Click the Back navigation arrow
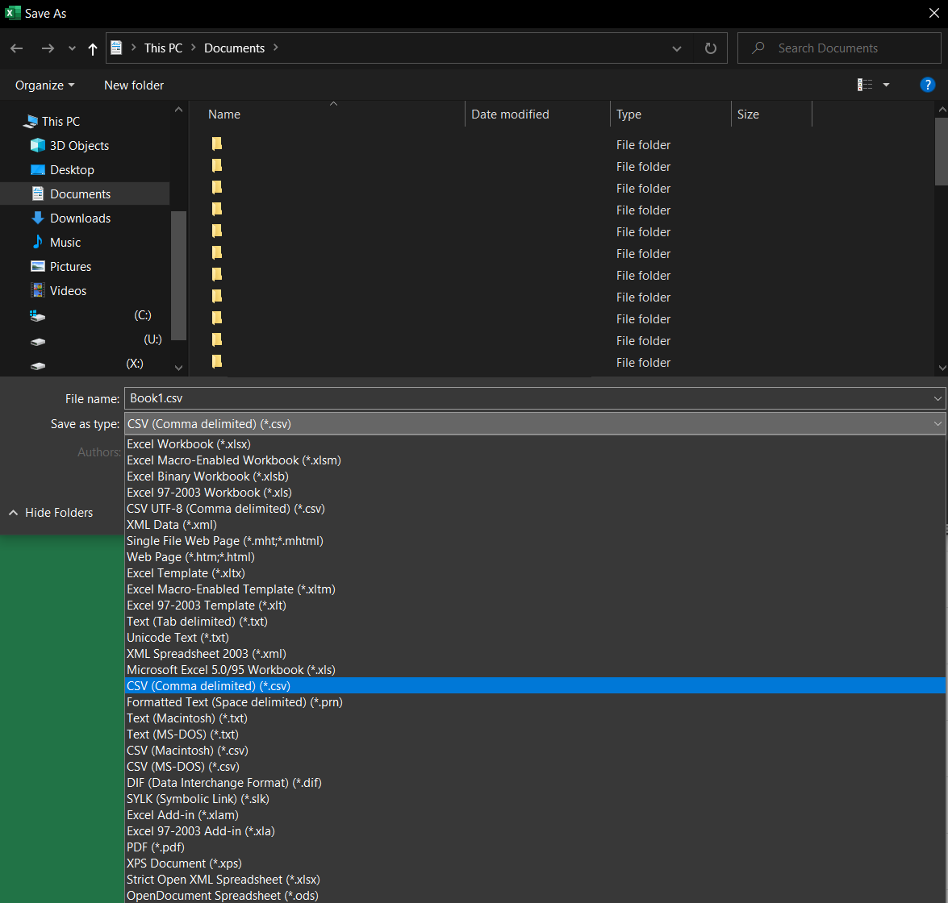 16,48
